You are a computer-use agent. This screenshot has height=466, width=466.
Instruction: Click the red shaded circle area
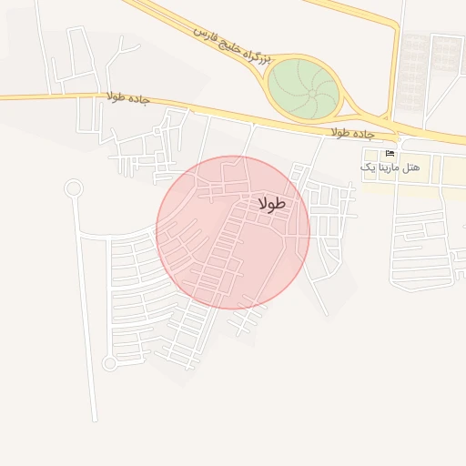click(x=233, y=233)
